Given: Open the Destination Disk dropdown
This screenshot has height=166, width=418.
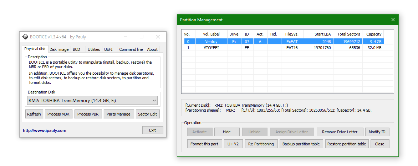Looking at the screenshot, I should point(92,100).
